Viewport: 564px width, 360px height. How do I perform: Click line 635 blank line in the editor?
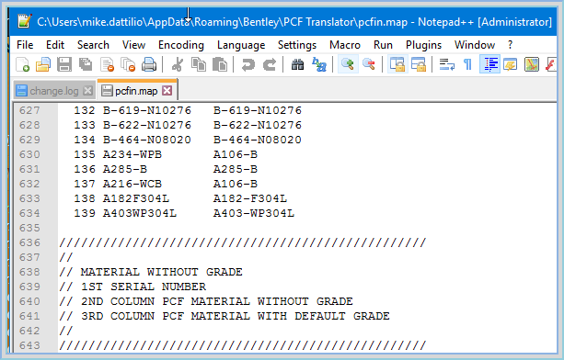tap(306, 228)
